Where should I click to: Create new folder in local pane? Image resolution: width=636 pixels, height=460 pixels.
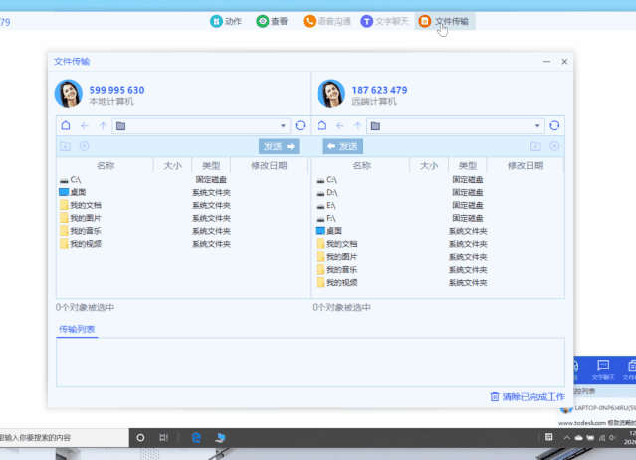[x=66, y=146]
